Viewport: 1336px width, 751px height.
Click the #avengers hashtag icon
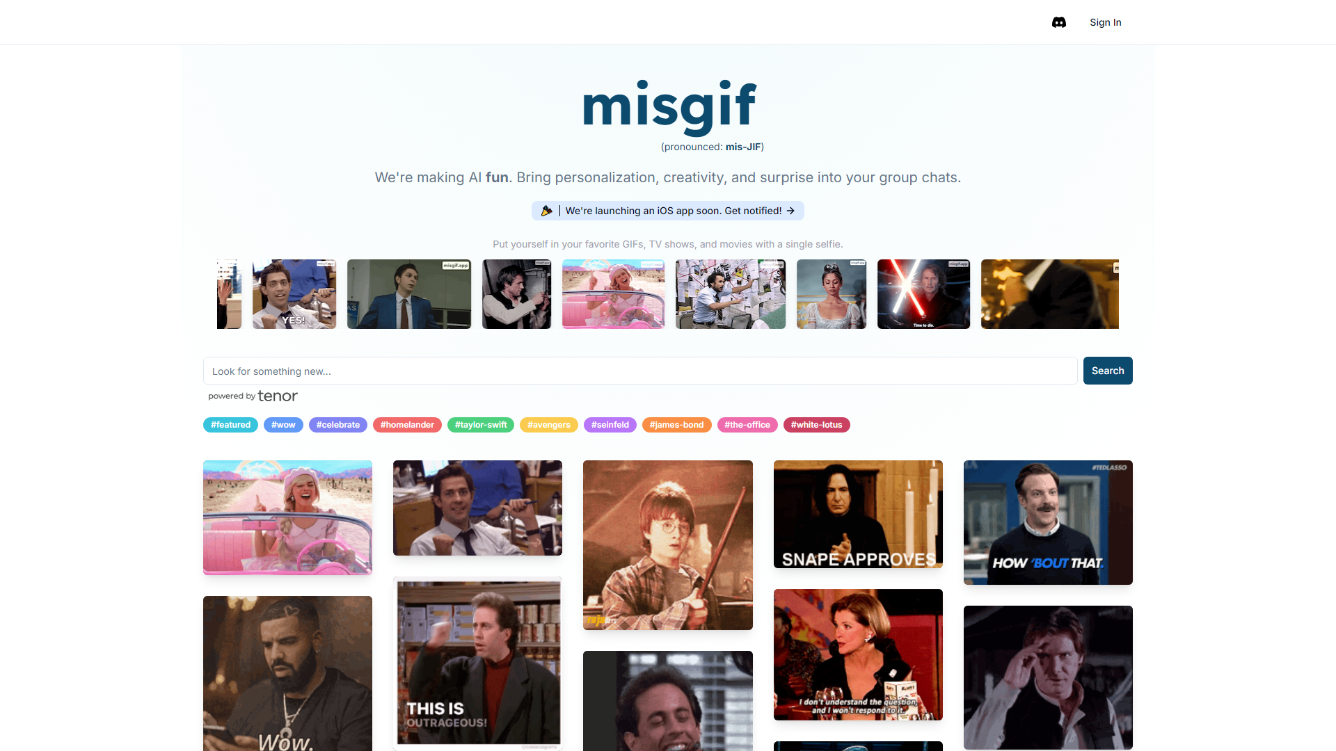(548, 425)
